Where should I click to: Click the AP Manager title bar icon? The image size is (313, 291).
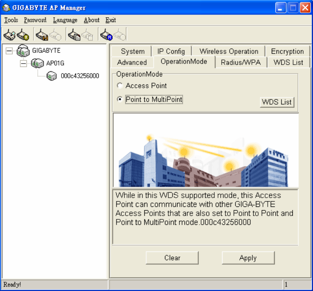(6, 8)
